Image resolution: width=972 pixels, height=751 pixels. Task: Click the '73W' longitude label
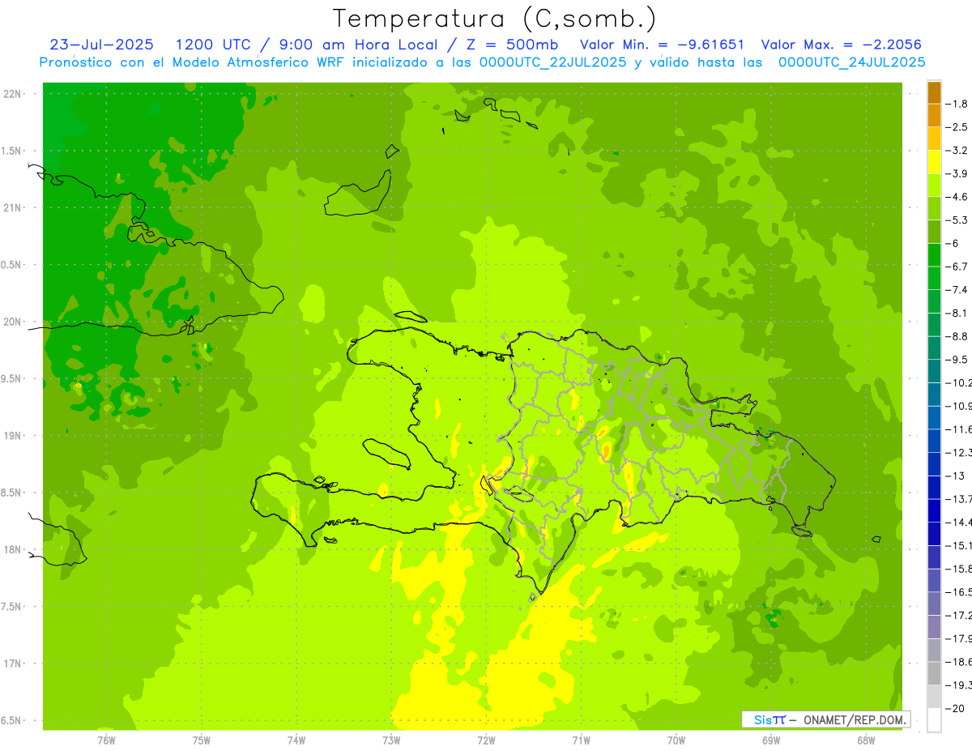(391, 740)
